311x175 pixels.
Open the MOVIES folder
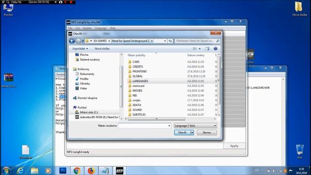(137, 90)
